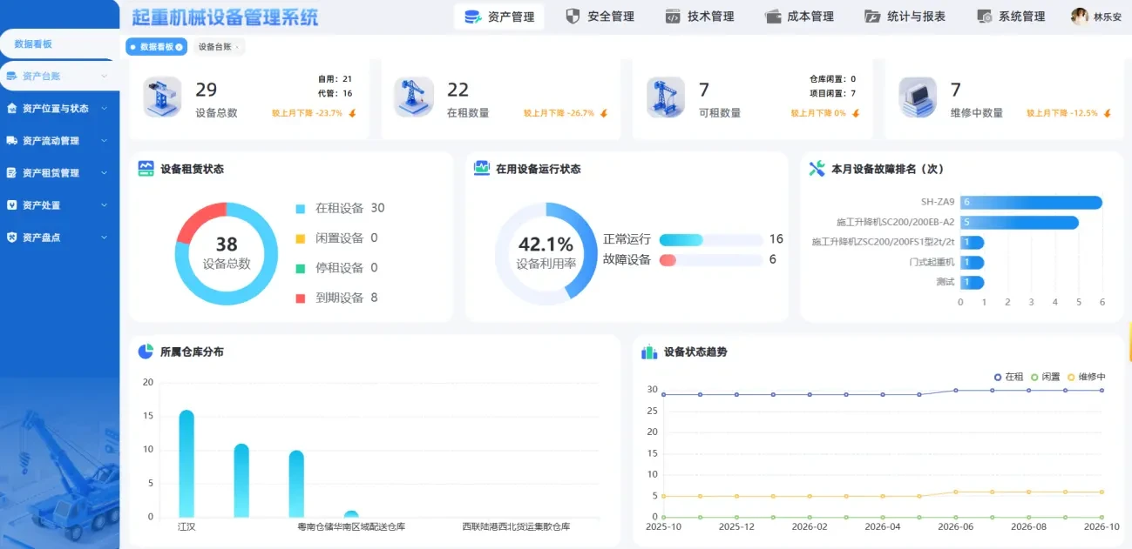This screenshot has height=549, width=1132.
Task: Click the 设备总数 crane card icon
Action: tap(162, 97)
